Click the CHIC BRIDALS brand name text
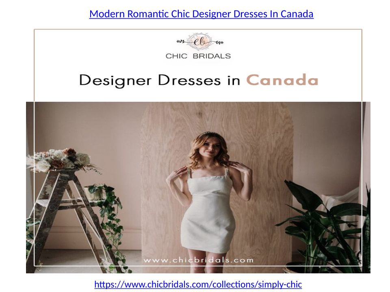 coord(198,56)
